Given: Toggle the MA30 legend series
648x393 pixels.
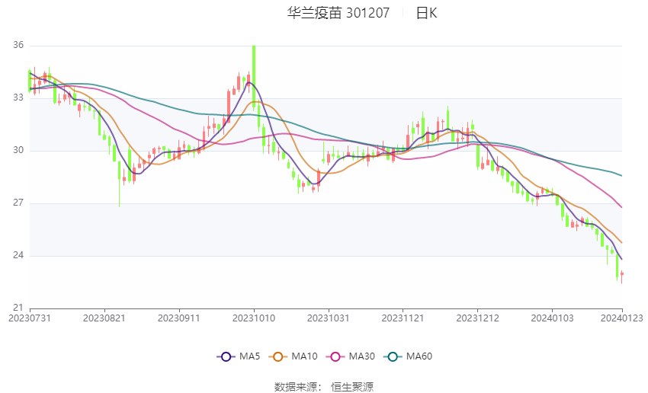Looking at the screenshot, I should tap(351, 356).
